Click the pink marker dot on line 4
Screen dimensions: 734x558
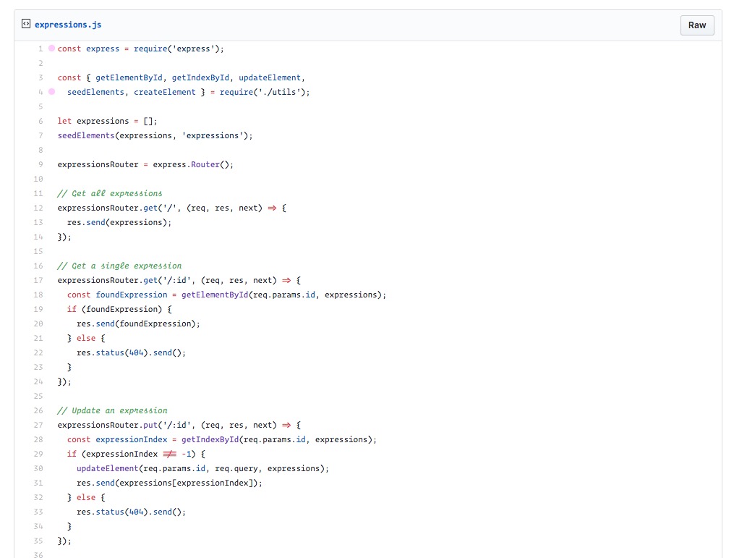50,92
